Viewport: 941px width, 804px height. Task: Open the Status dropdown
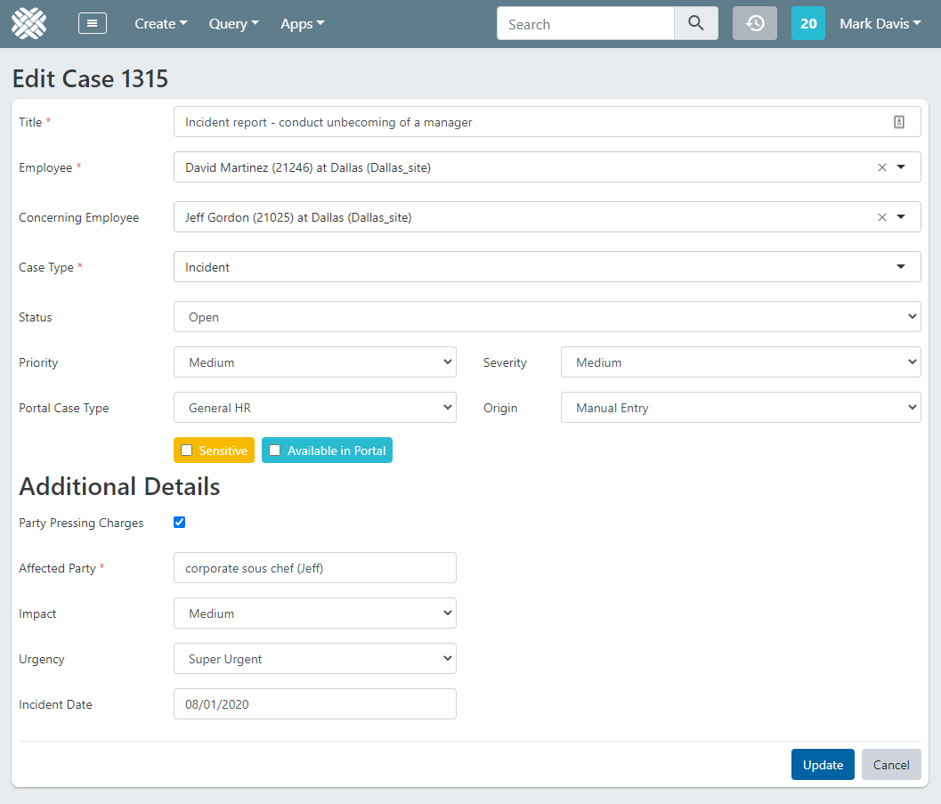pos(547,317)
